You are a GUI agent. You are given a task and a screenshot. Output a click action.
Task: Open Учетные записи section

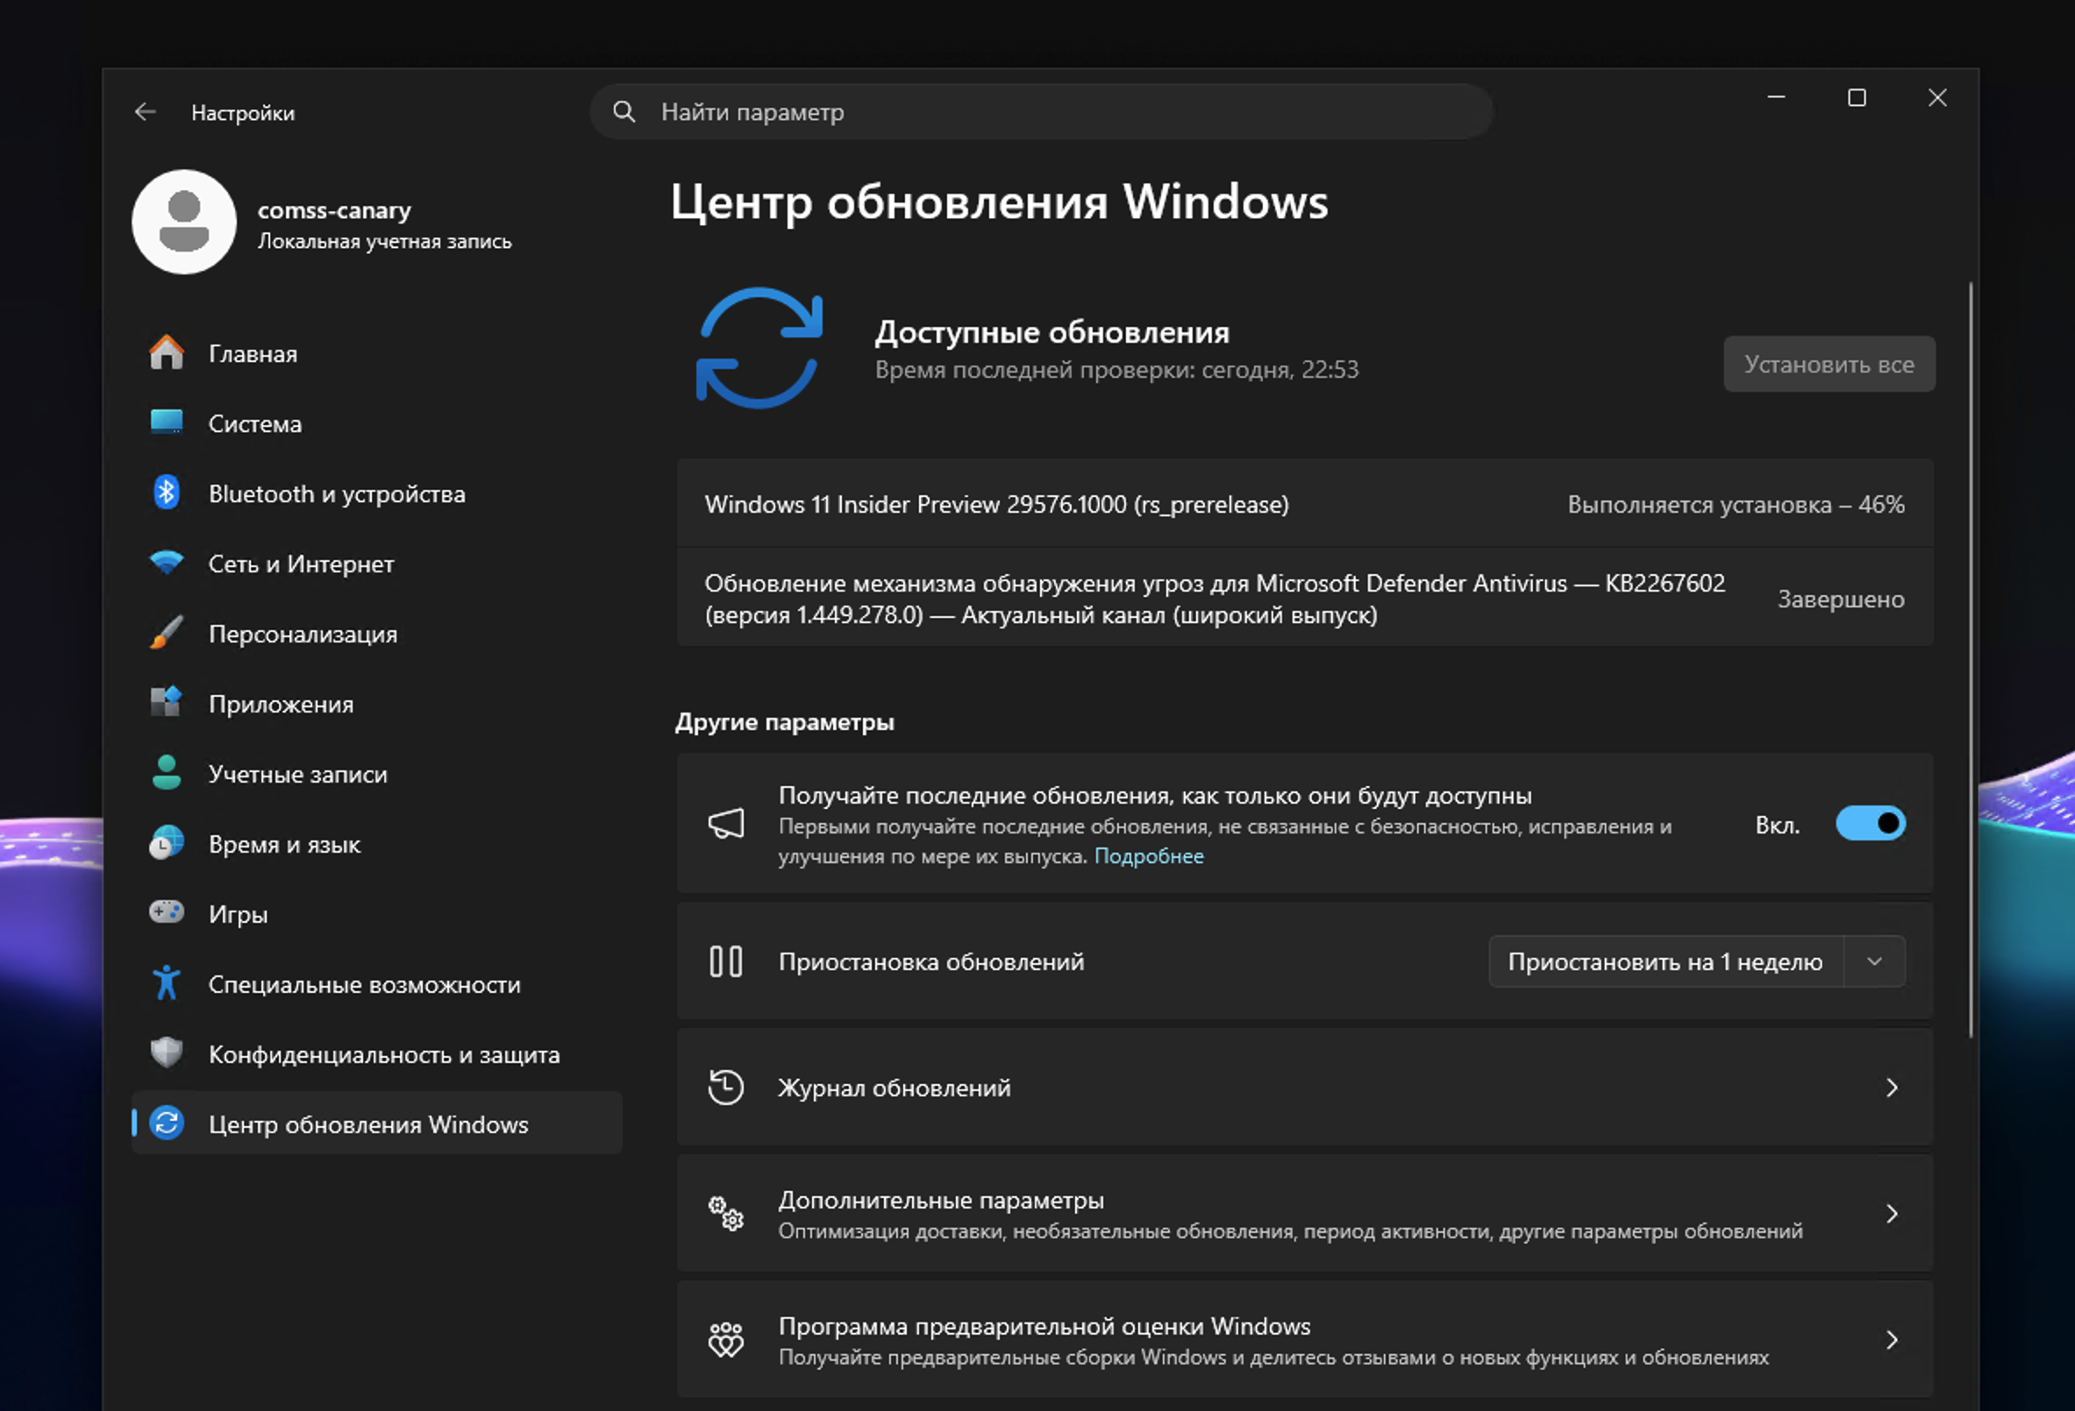tap(377, 774)
